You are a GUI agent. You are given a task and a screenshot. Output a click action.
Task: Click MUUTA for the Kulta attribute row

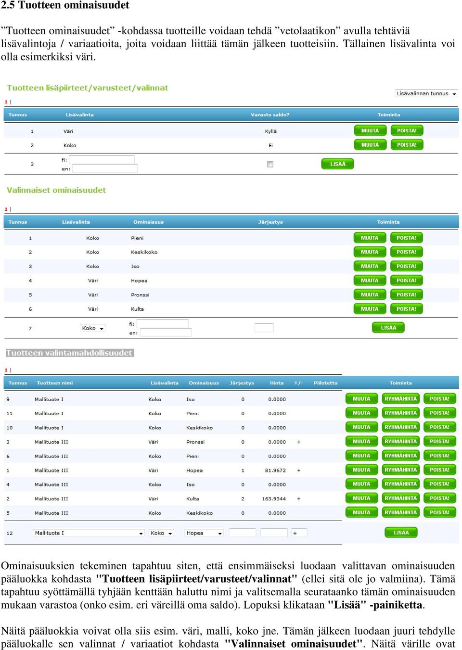370,309
